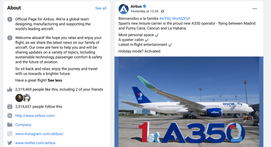Click the #A350 hashtag in post
Image resolution: width=271 pixels, height=147 pixels.
coord(165,19)
